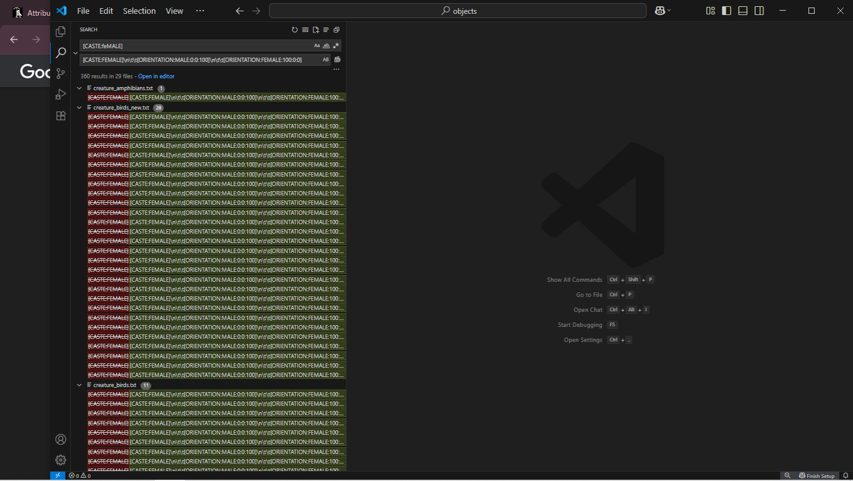Screen dimensions: 853x481
Task: Switch search results to tree view
Action: click(326, 29)
